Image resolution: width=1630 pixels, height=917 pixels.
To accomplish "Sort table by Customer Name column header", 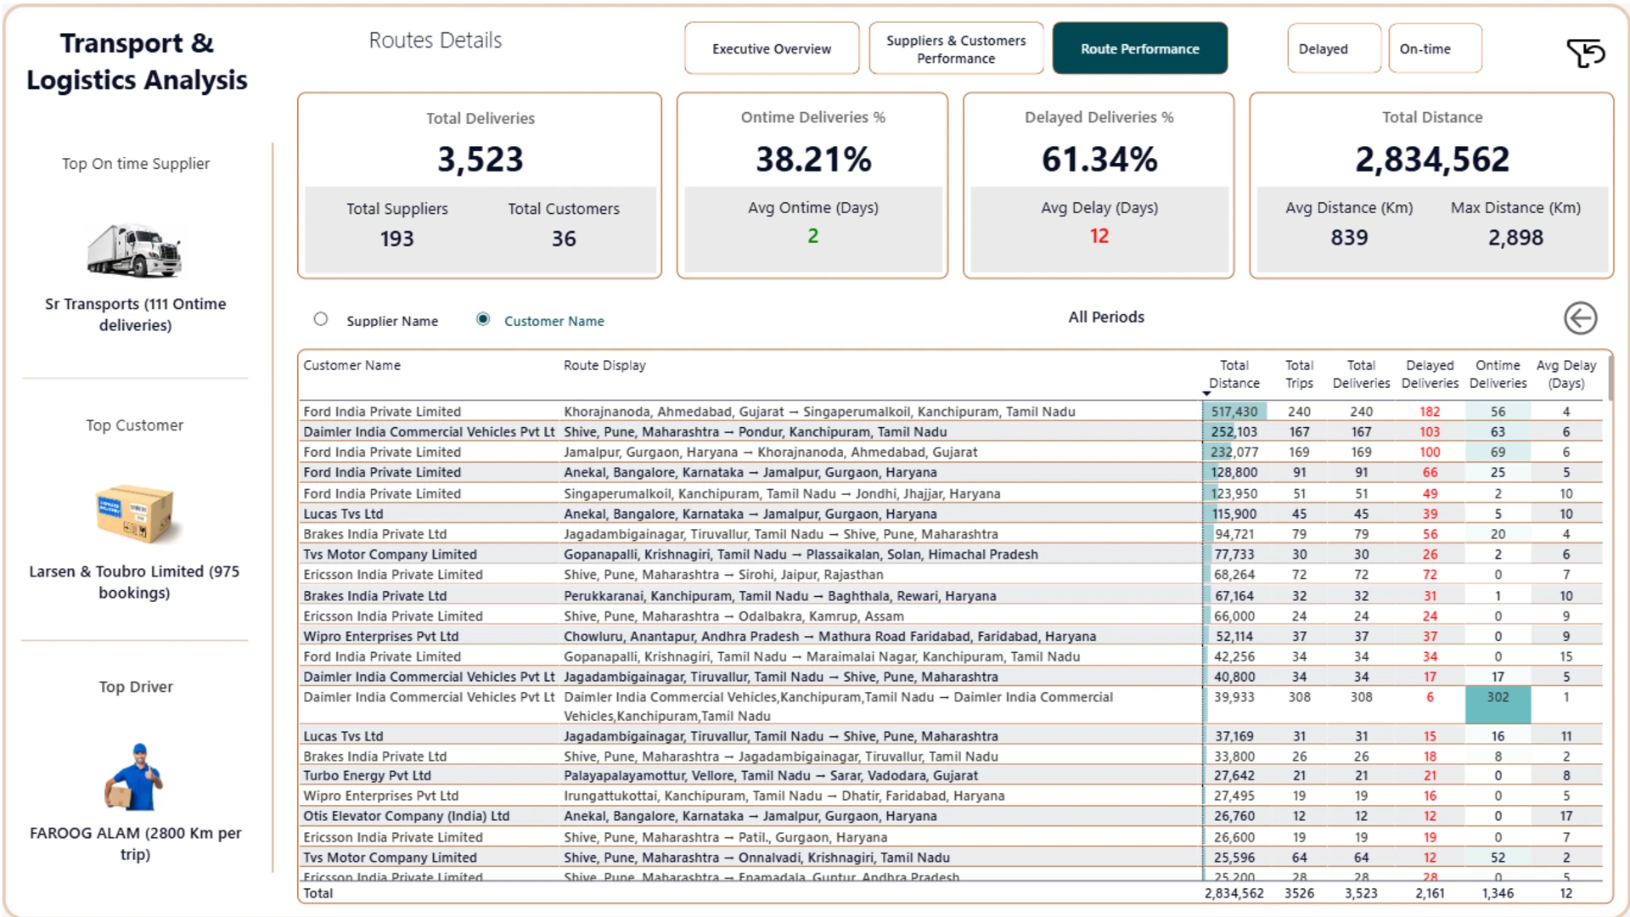I will click(x=352, y=365).
